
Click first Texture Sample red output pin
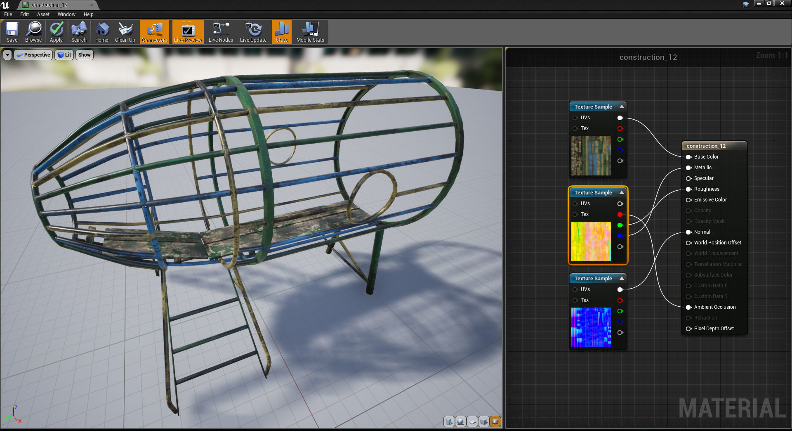620,128
